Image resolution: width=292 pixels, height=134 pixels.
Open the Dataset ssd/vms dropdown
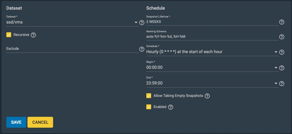tap(72, 22)
